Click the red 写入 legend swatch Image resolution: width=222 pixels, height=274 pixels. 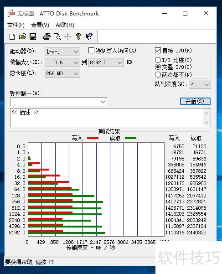pos(93,138)
